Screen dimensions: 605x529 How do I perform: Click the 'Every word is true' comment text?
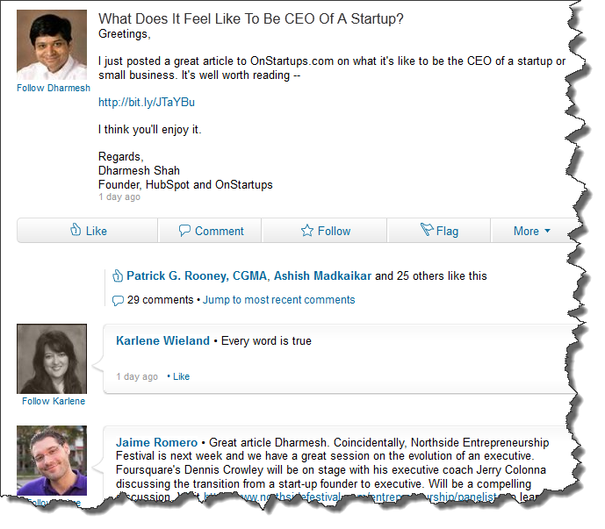(x=266, y=341)
